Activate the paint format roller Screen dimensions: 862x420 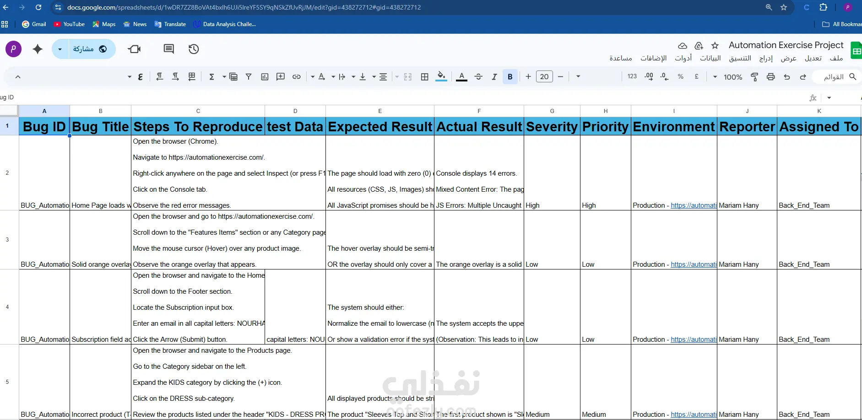[754, 77]
